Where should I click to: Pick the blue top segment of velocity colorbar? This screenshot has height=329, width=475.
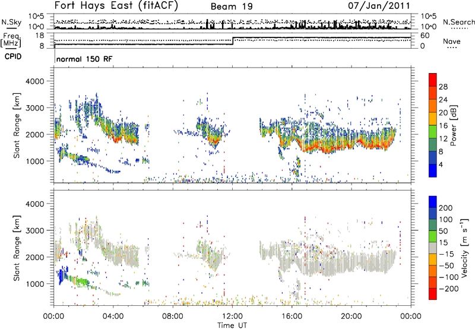[x=433, y=202]
